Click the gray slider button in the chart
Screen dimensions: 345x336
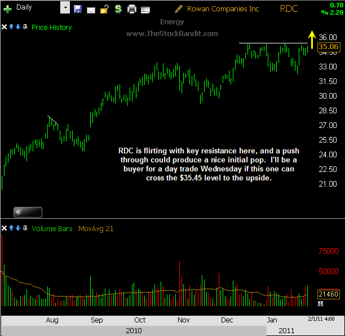28,212
